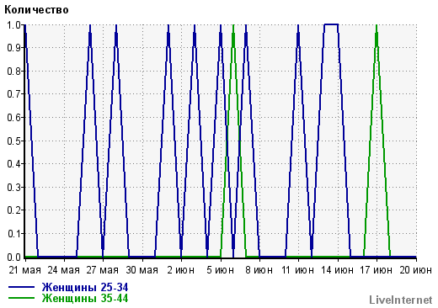Select the 14 июн date label

tap(337, 270)
